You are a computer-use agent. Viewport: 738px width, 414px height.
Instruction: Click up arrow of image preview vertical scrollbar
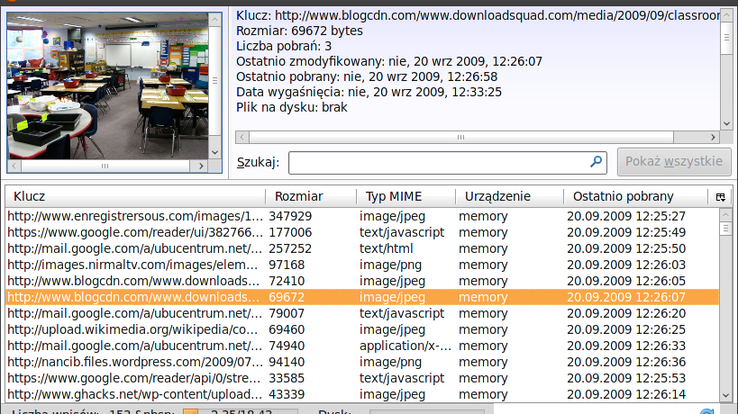coord(215,20)
